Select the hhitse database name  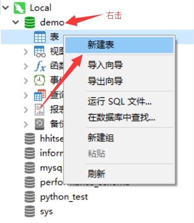[52, 139]
